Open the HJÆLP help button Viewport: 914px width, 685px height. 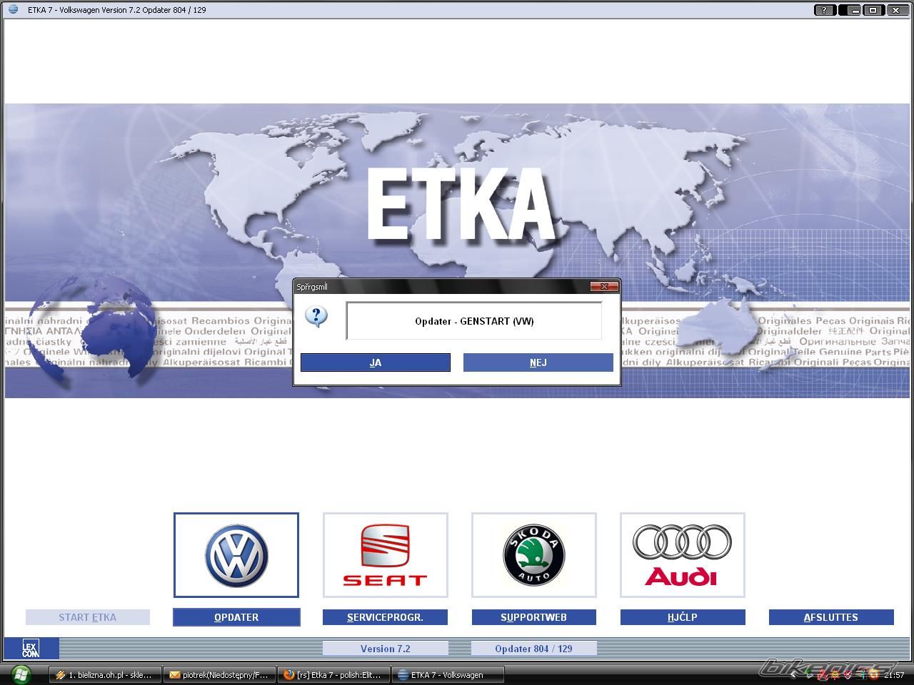click(683, 617)
